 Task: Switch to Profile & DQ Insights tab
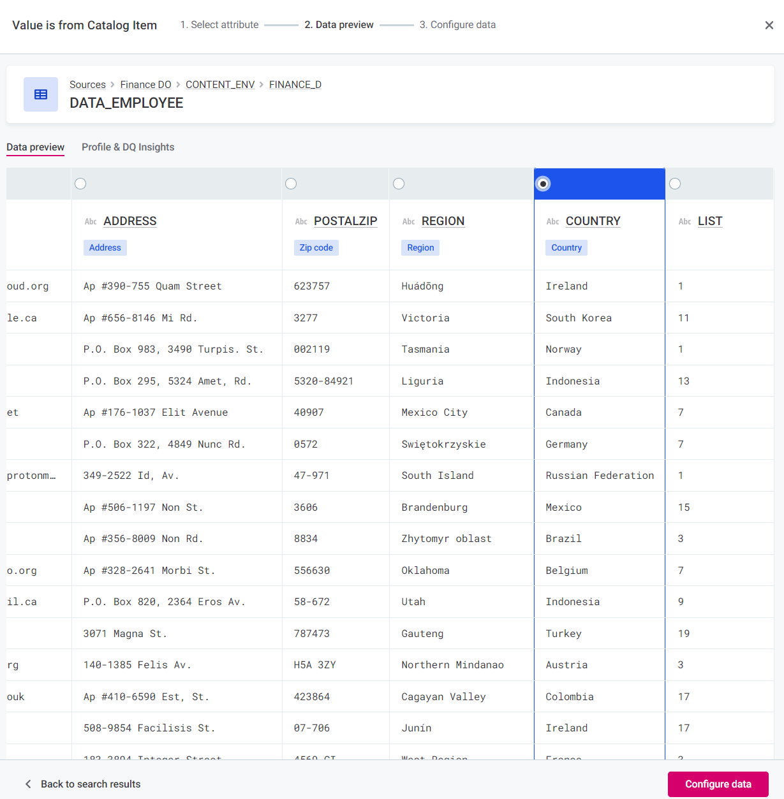click(128, 147)
